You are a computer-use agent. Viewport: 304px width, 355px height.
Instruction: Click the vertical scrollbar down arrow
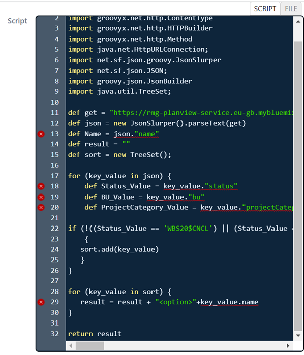click(x=298, y=336)
